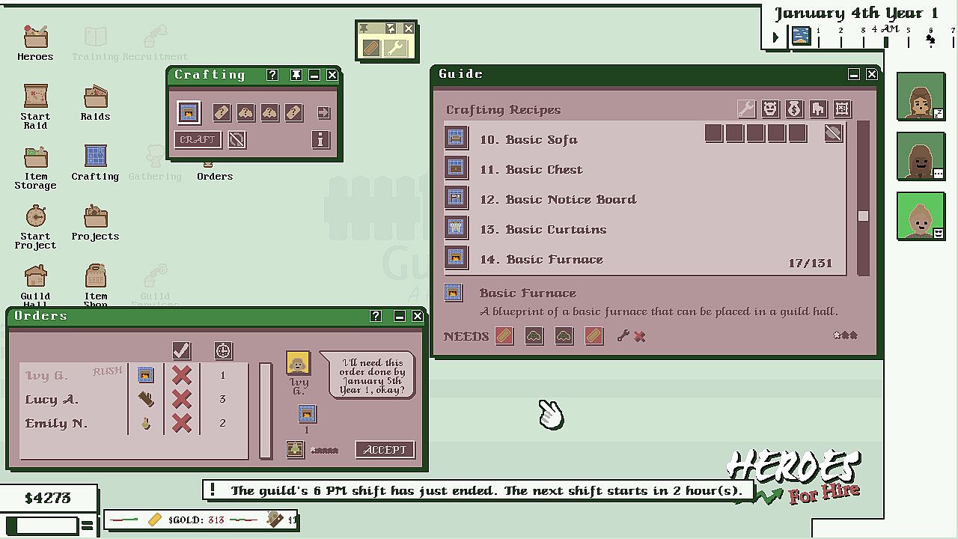Image resolution: width=958 pixels, height=539 pixels.
Task: Click the first ore ingredient under NEEDS
Action: pyautogui.click(x=534, y=336)
